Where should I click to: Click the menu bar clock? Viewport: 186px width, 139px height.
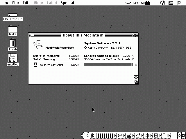pos(135,3)
